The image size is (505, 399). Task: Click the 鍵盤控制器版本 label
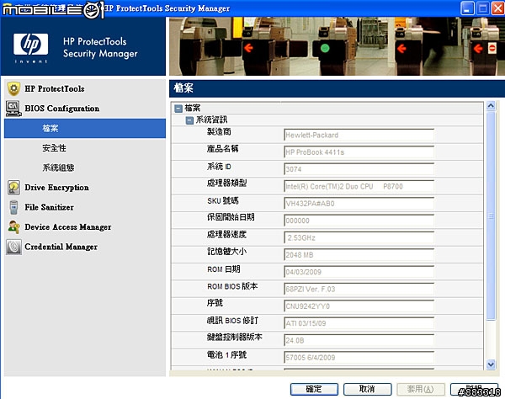tap(235, 338)
